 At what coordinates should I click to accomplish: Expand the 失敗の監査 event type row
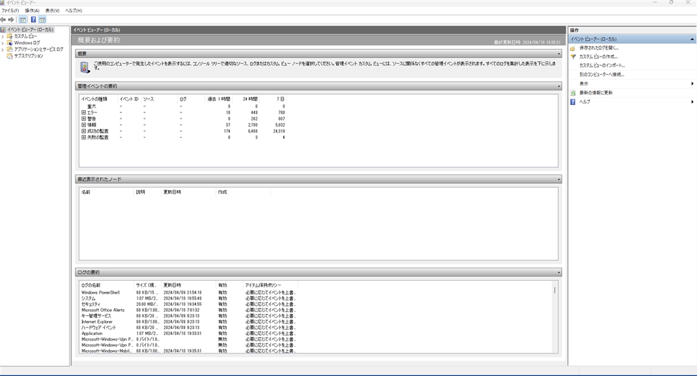pyautogui.click(x=84, y=138)
